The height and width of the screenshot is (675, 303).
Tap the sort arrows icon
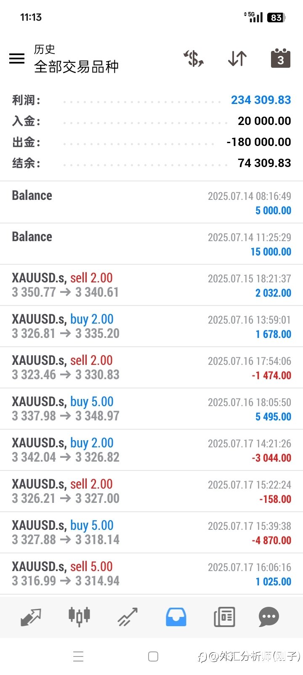(237, 58)
